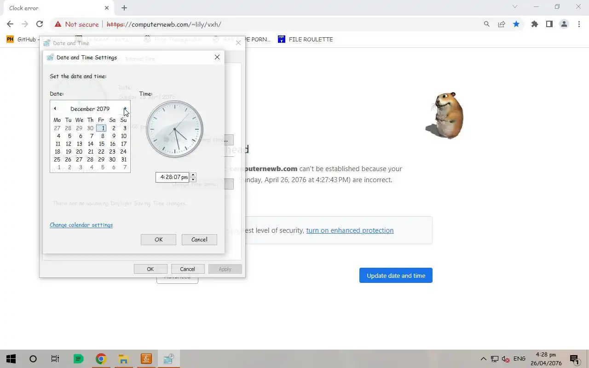Screen dimensions: 589x368
Task: Open turn on enhanced protection link
Action: point(350,230)
